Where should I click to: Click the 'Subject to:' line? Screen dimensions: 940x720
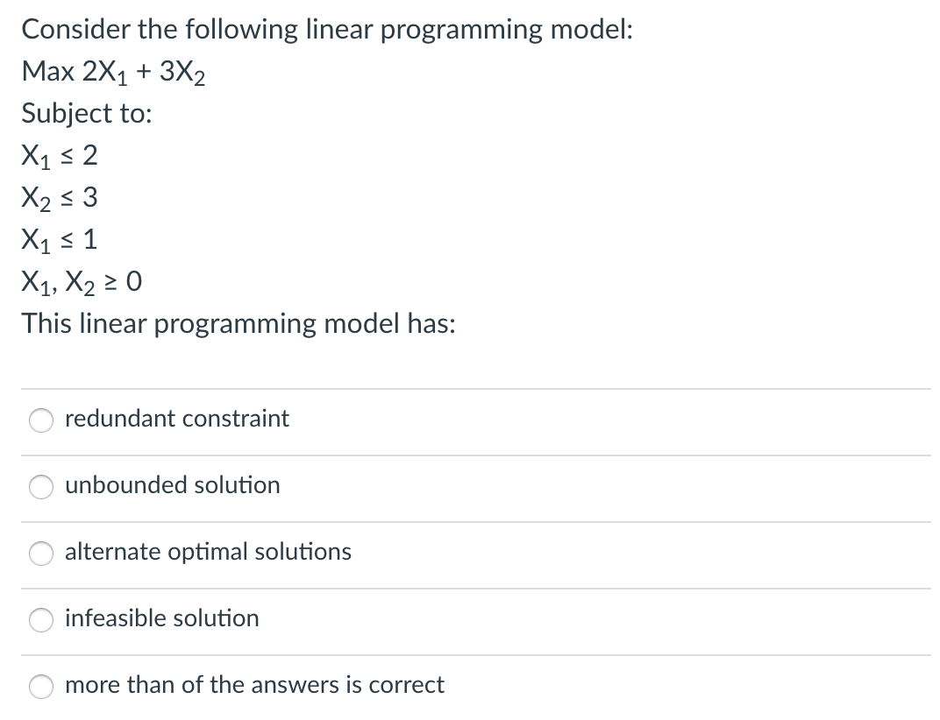87,114
